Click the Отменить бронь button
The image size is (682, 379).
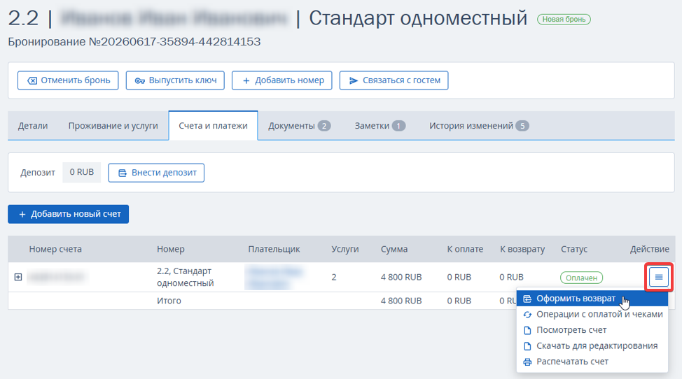(68, 80)
